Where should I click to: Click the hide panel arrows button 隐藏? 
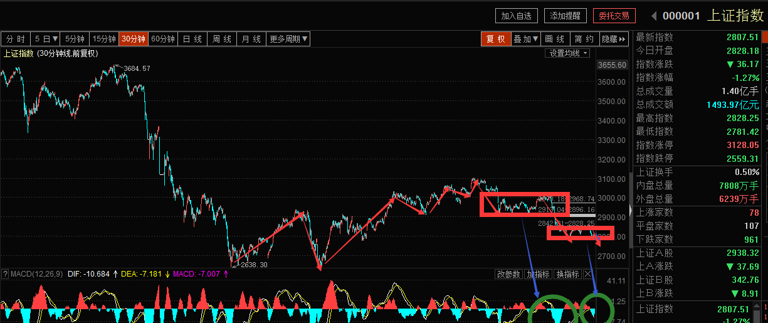coord(614,39)
